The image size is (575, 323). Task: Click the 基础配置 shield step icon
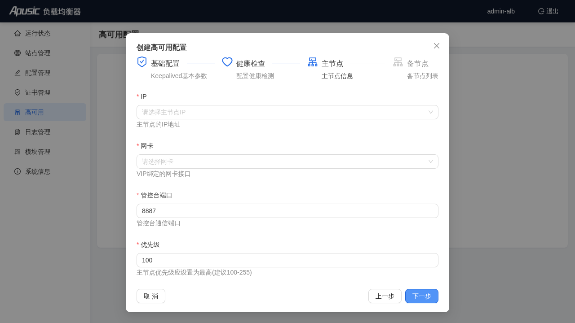(x=142, y=62)
